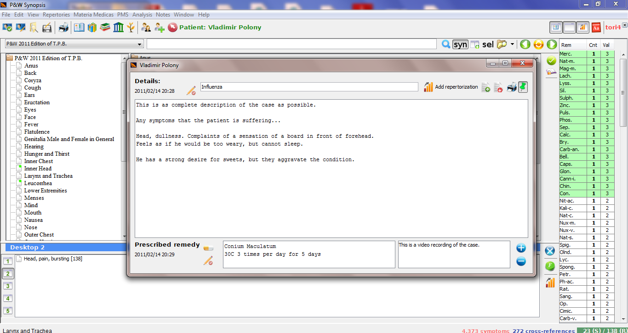
Task: Click the blue plus icon in dialog
Action: tap(521, 248)
